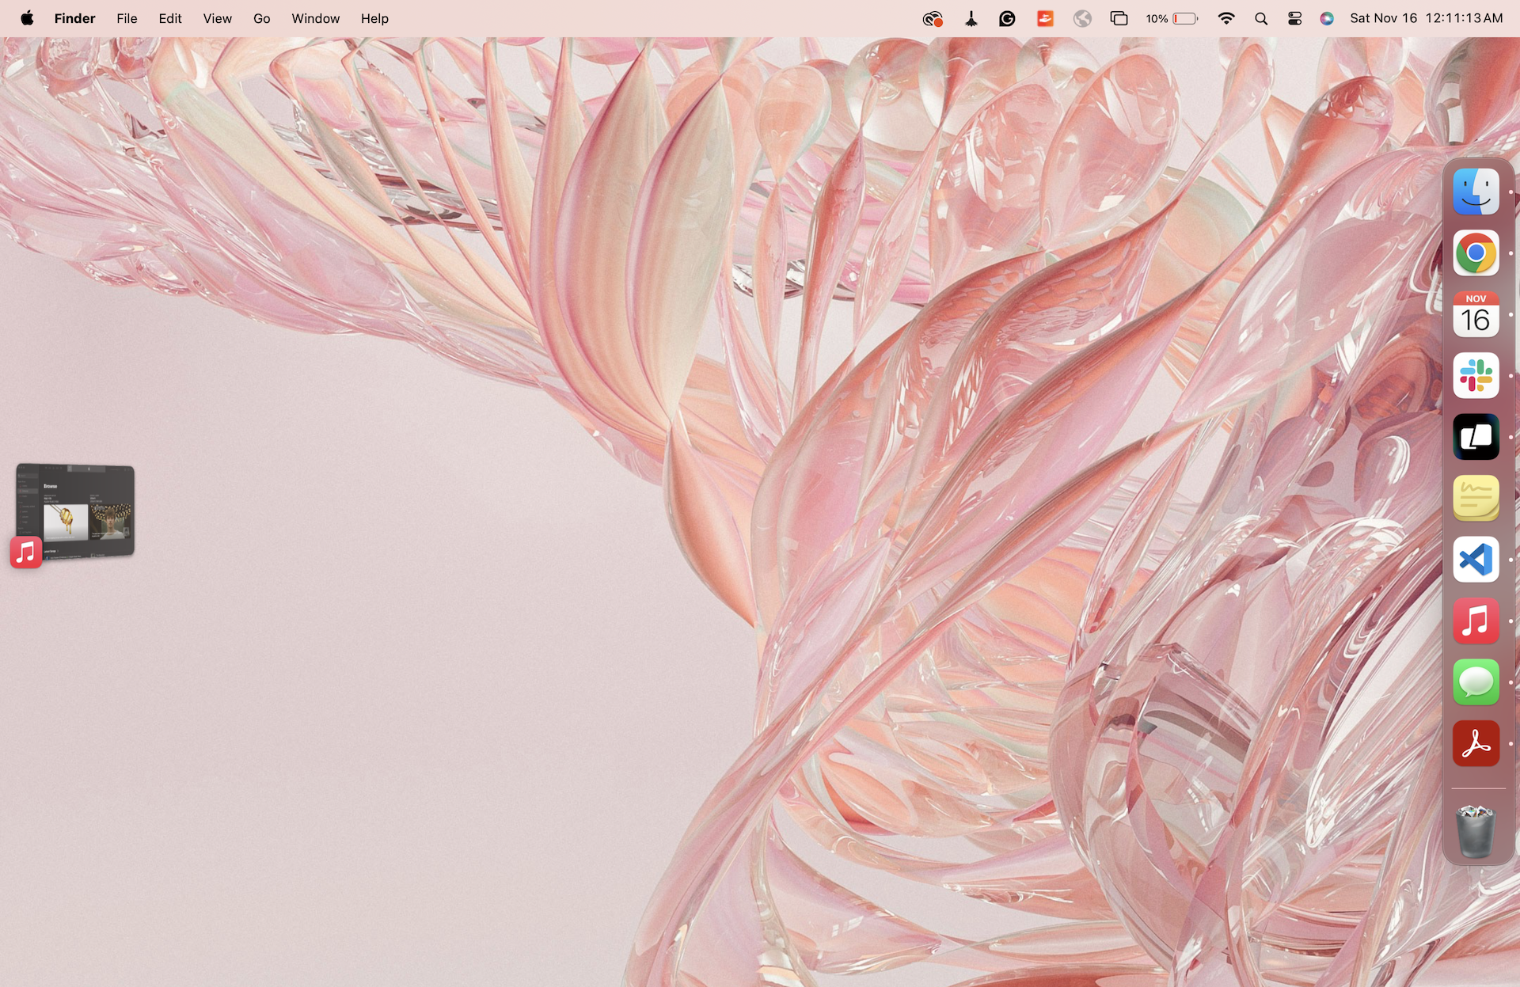Open the Go menu

[x=261, y=18]
